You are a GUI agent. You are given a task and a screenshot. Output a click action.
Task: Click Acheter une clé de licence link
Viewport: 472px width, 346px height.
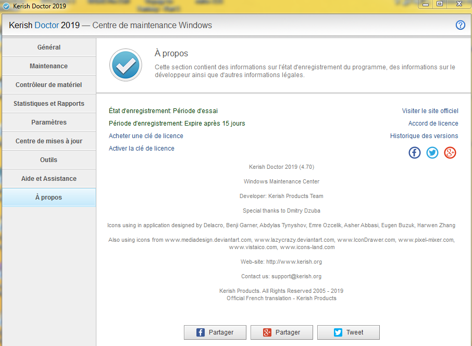pos(146,136)
